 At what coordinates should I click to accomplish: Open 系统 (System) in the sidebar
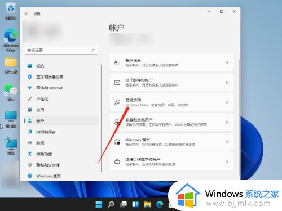pos(61,66)
